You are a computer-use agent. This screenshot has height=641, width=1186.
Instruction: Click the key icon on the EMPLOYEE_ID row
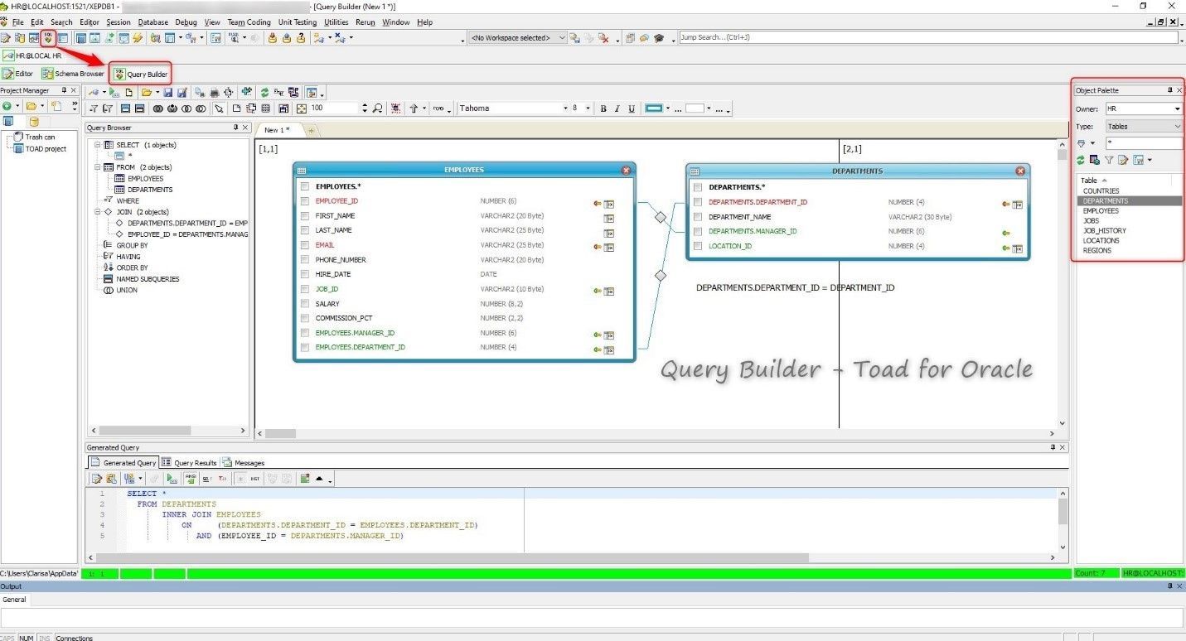pyautogui.click(x=597, y=203)
